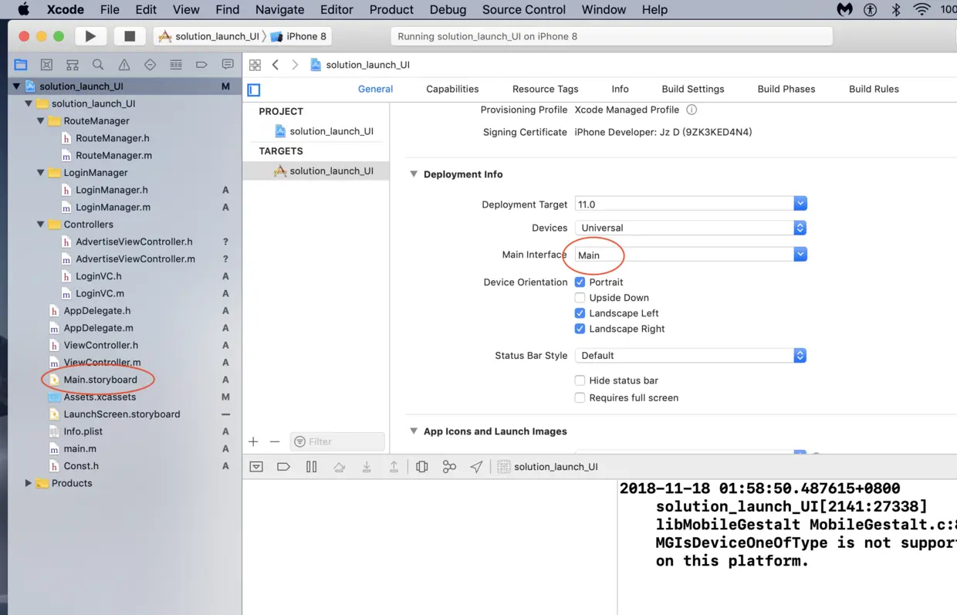Enable Hide status bar
957x615 pixels.
[580, 380]
